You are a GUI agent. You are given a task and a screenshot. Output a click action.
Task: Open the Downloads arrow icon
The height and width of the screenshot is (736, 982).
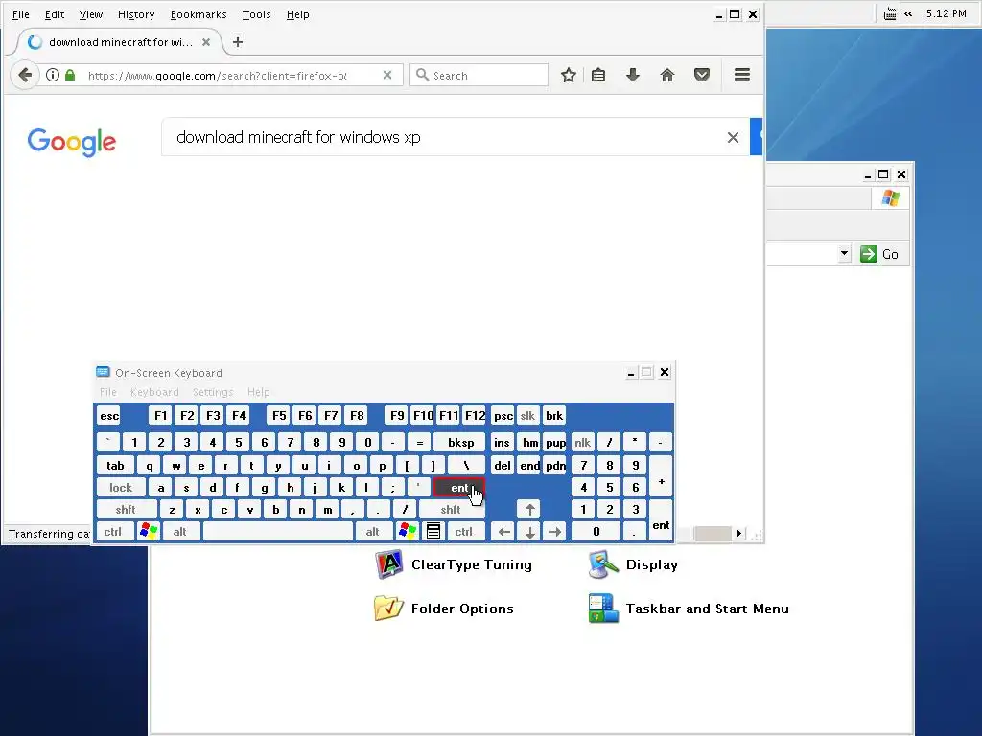pos(633,75)
